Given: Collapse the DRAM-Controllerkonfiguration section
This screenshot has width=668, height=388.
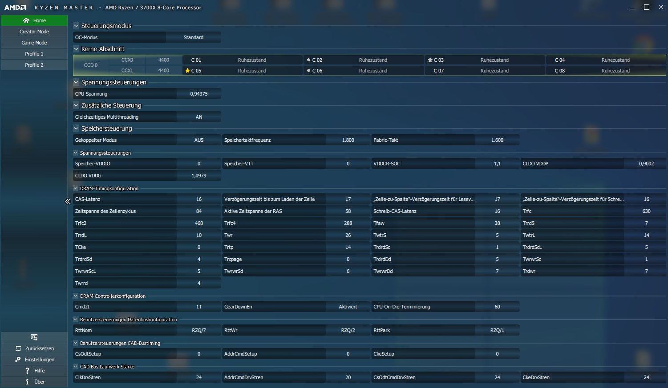Looking at the screenshot, I should pyautogui.click(x=76, y=296).
